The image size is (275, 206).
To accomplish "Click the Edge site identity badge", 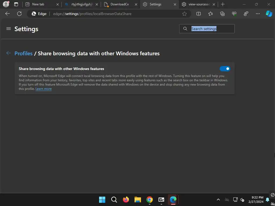I will pos(39,14).
